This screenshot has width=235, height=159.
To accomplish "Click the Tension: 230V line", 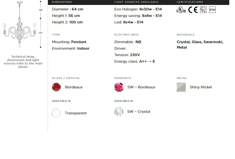I will point(127,55).
